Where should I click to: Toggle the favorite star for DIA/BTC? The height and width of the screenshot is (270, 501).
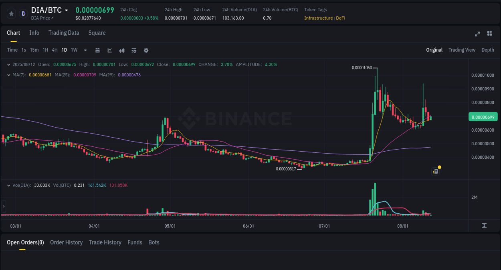[x=11, y=13]
